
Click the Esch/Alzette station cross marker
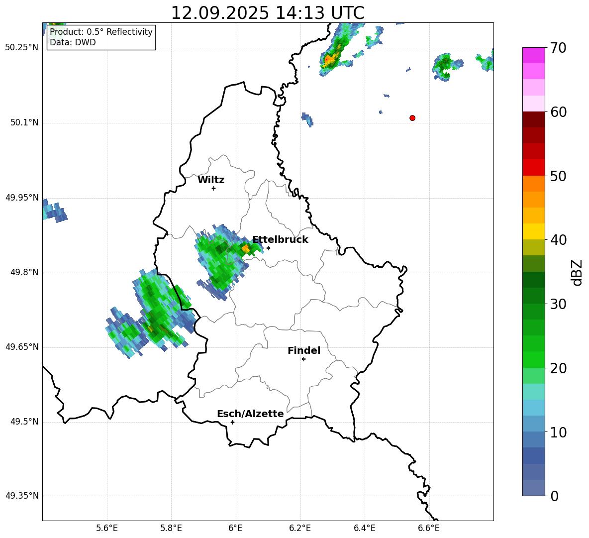[232, 422]
